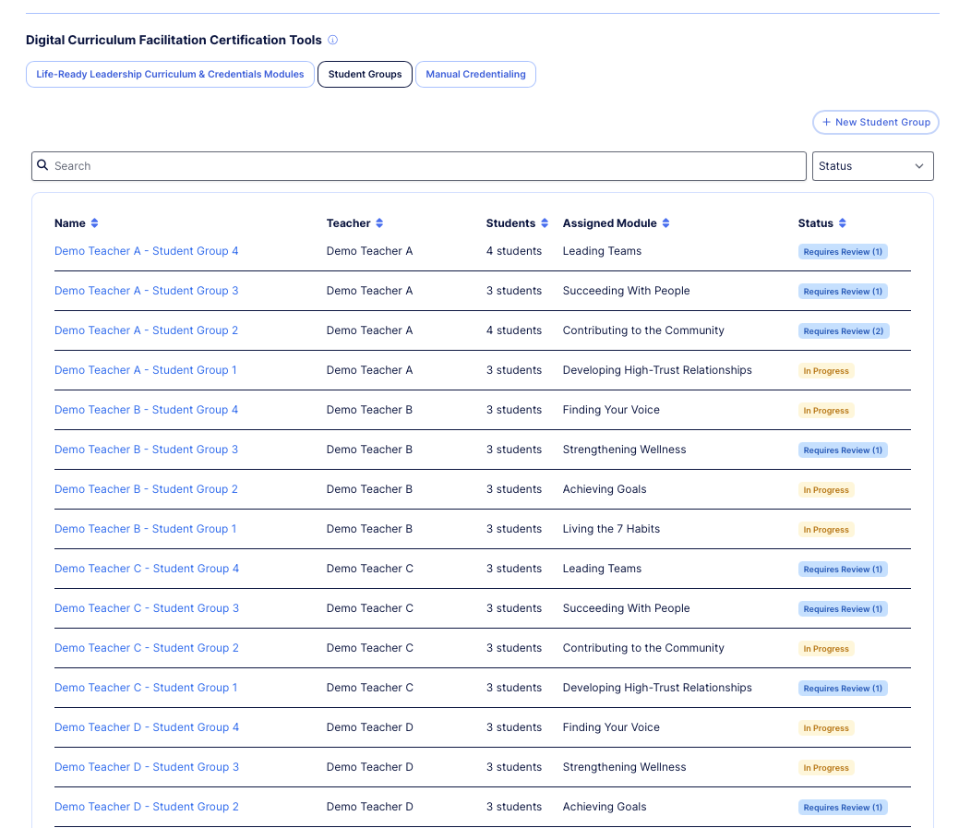
Task: Switch to Life-Ready Leadership Curriculum tab
Action: tap(170, 75)
